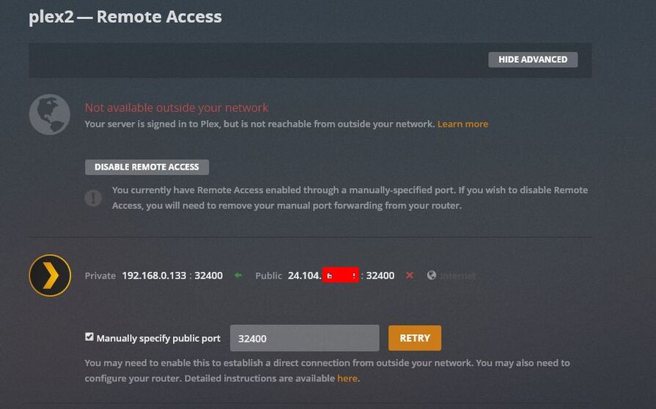Click the red redacted box in public IP

click(341, 276)
